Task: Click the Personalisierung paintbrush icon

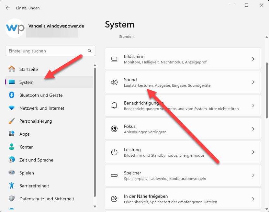Action: (x=12, y=121)
